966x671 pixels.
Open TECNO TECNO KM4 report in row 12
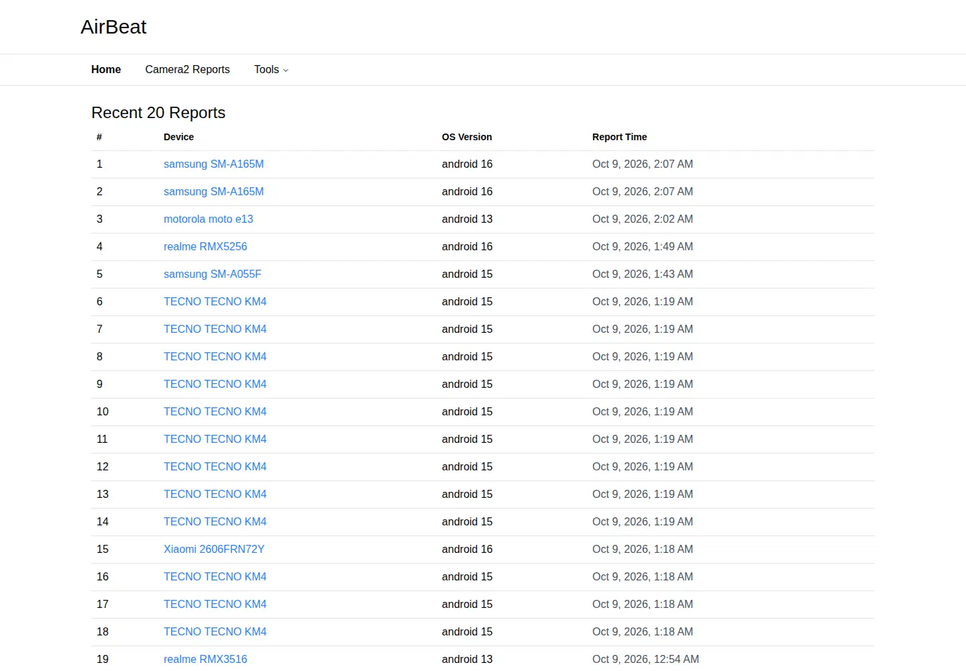pos(215,467)
